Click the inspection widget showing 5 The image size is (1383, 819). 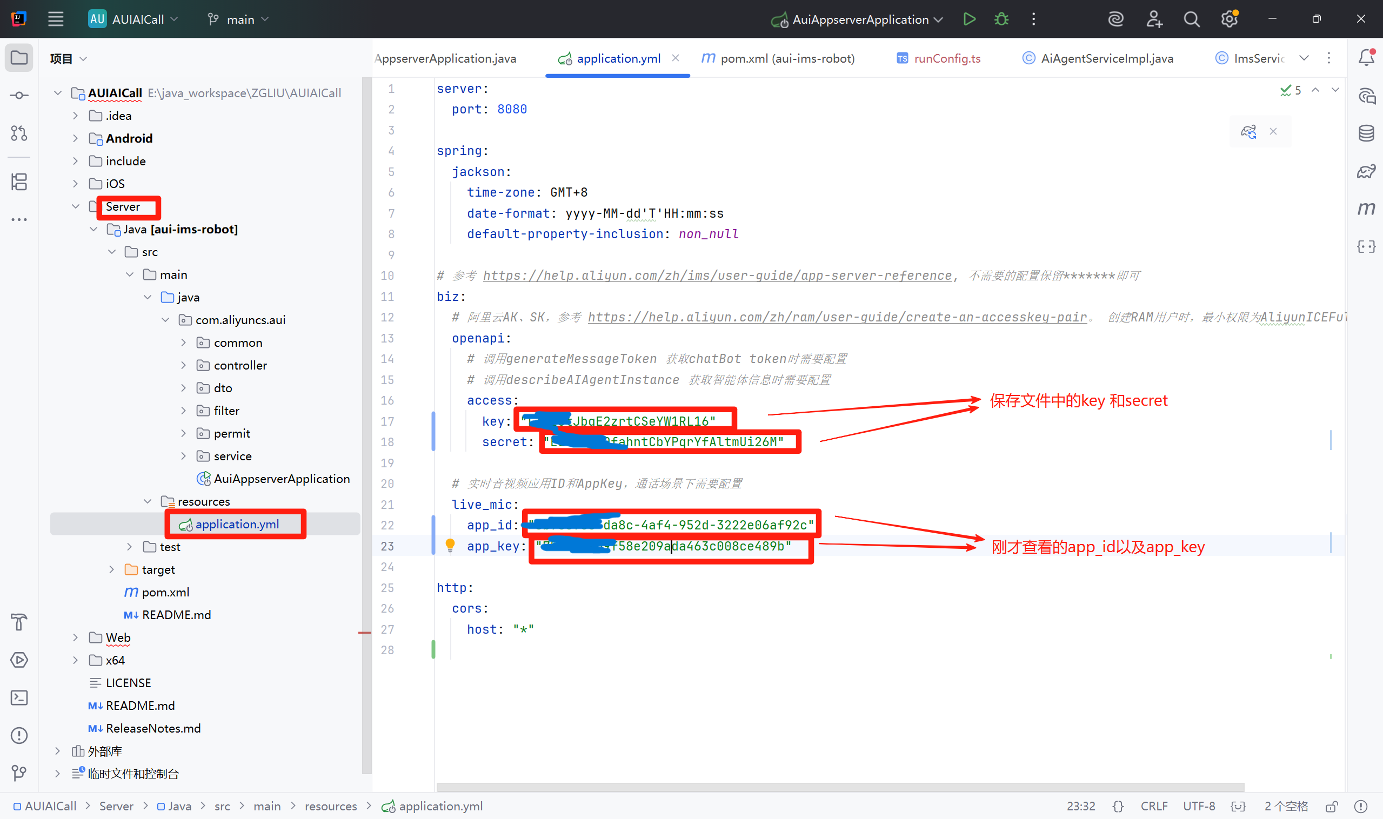(x=1291, y=90)
